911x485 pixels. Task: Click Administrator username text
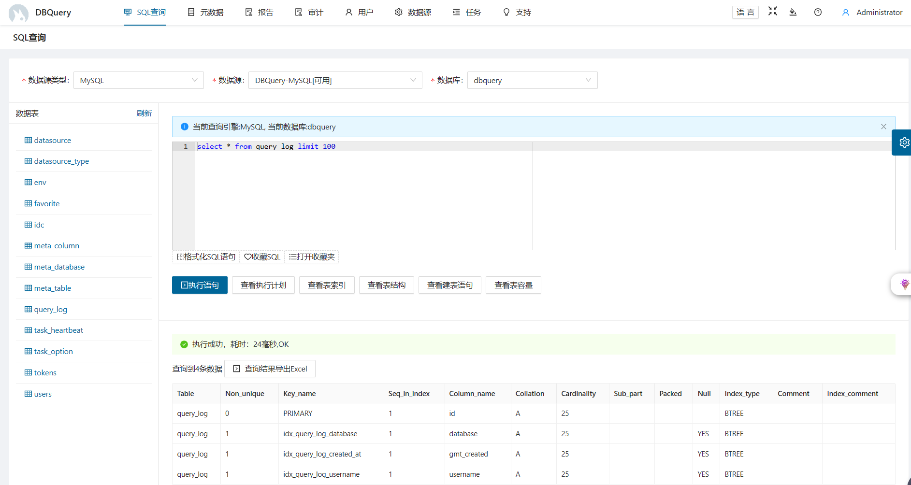880,13
